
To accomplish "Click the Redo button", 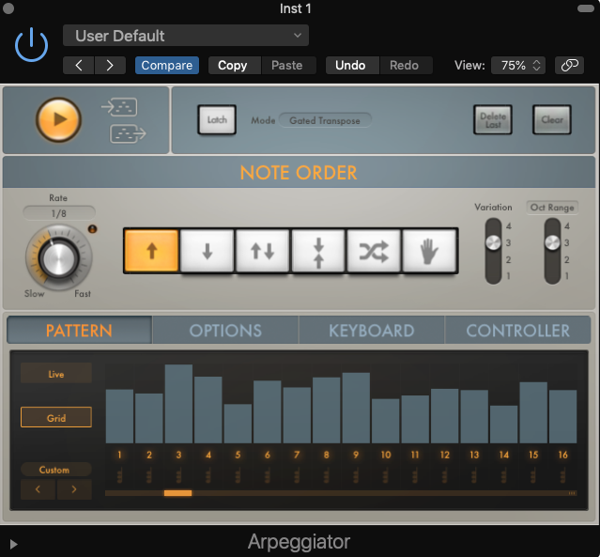I will [404, 66].
